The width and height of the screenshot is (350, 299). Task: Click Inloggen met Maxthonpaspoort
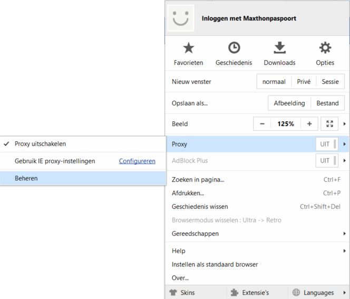pos(249,18)
